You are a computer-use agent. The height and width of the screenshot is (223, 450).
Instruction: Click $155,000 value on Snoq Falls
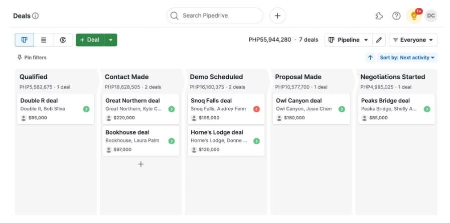(x=209, y=118)
